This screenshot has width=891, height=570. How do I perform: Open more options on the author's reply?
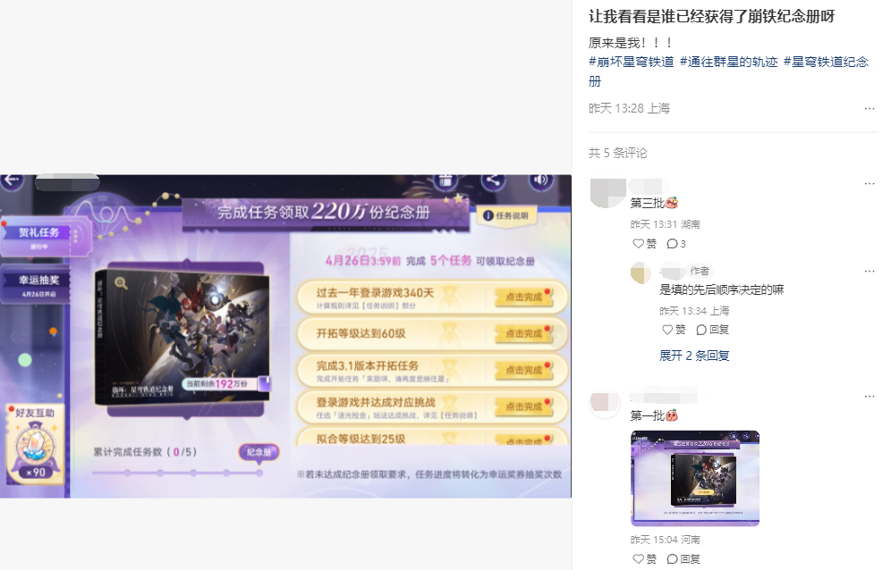869,271
